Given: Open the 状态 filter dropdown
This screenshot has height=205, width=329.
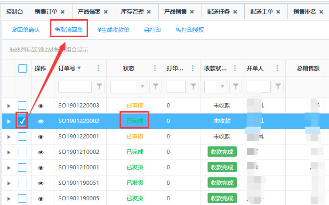Looking at the screenshot, I should click(143, 86).
